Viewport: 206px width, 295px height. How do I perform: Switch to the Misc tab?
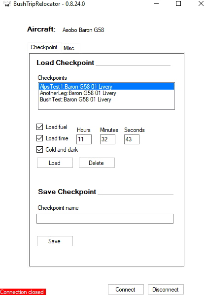tap(69, 48)
